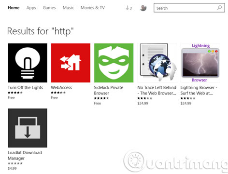The height and width of the screenshot is (174, 228).
Task: Click the WebAccess star rating
Action: (x=58, y=93)
